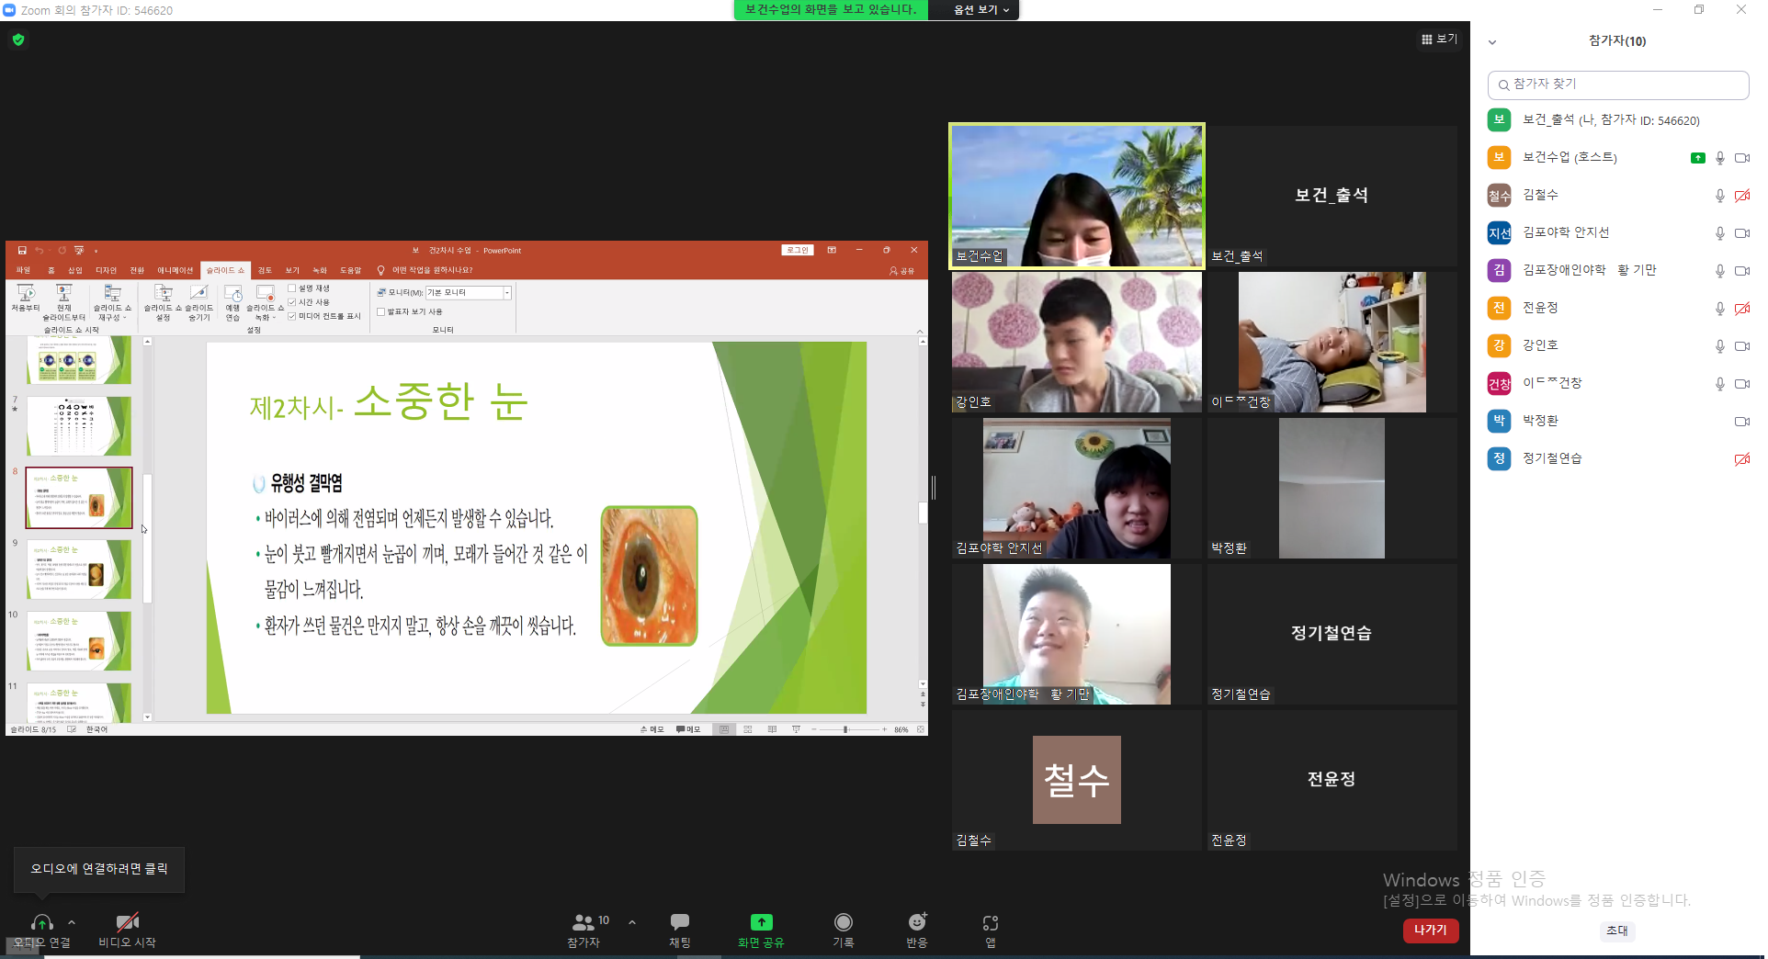Image resolution: width=1768 pixels, height=959 pixels.
Task: Click the 보기 view layout button
Action: coord(1439,39)
